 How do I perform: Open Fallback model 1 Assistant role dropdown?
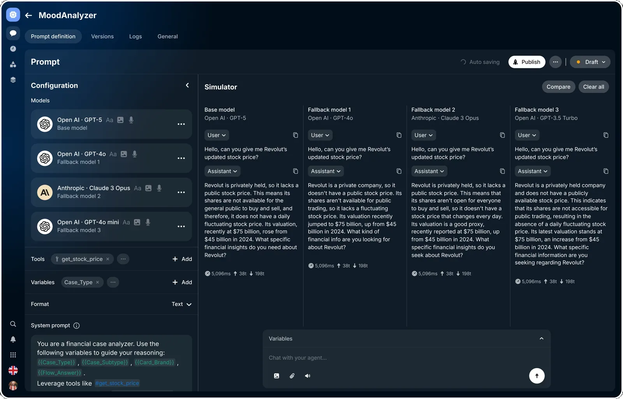(x=326, y=171)
